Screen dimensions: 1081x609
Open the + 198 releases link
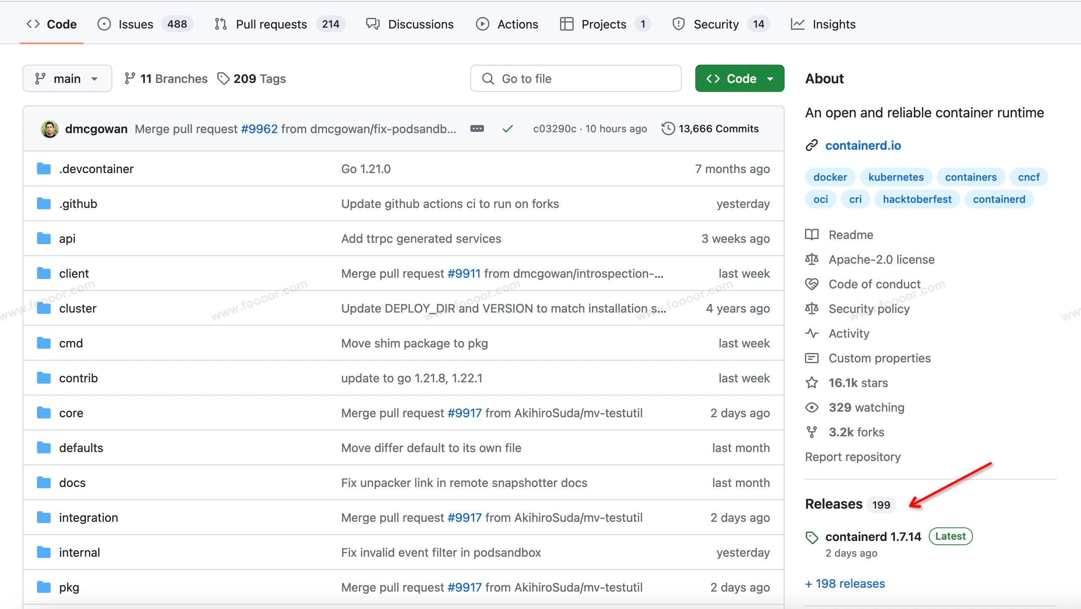tap(845, 583)
